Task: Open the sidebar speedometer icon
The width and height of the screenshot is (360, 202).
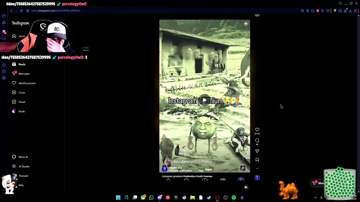Action: [x=4, y=16]
